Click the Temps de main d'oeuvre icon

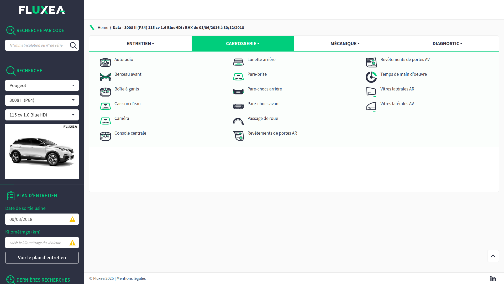pyautogui.click(x=371, y=77)
